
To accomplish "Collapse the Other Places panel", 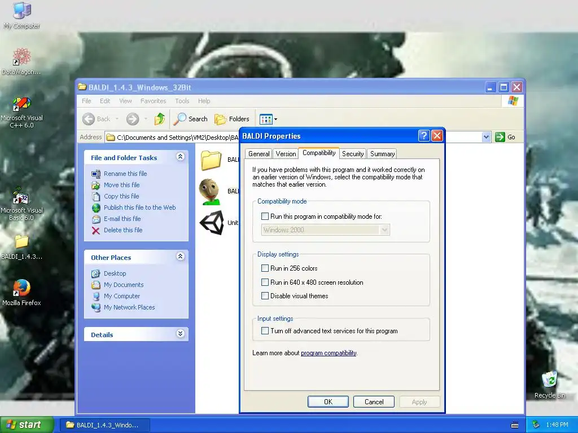I will pos(180,257).
